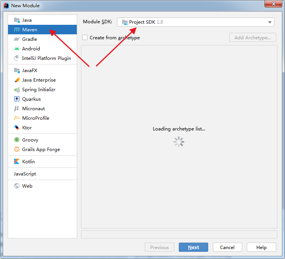Click the loading archetype spinner
The image size is (285, 259).
click(179, 142)
